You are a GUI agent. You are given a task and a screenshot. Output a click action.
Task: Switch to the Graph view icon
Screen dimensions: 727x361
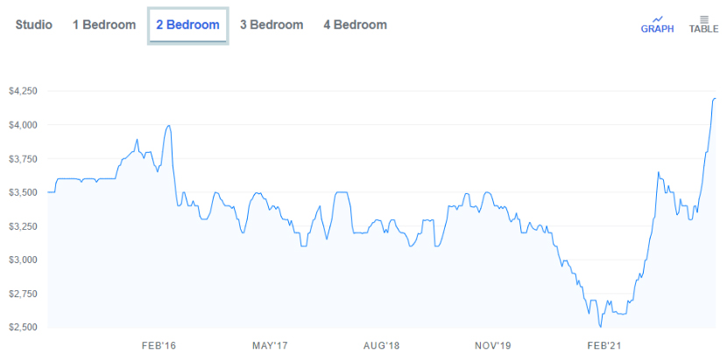click(658, 23)
